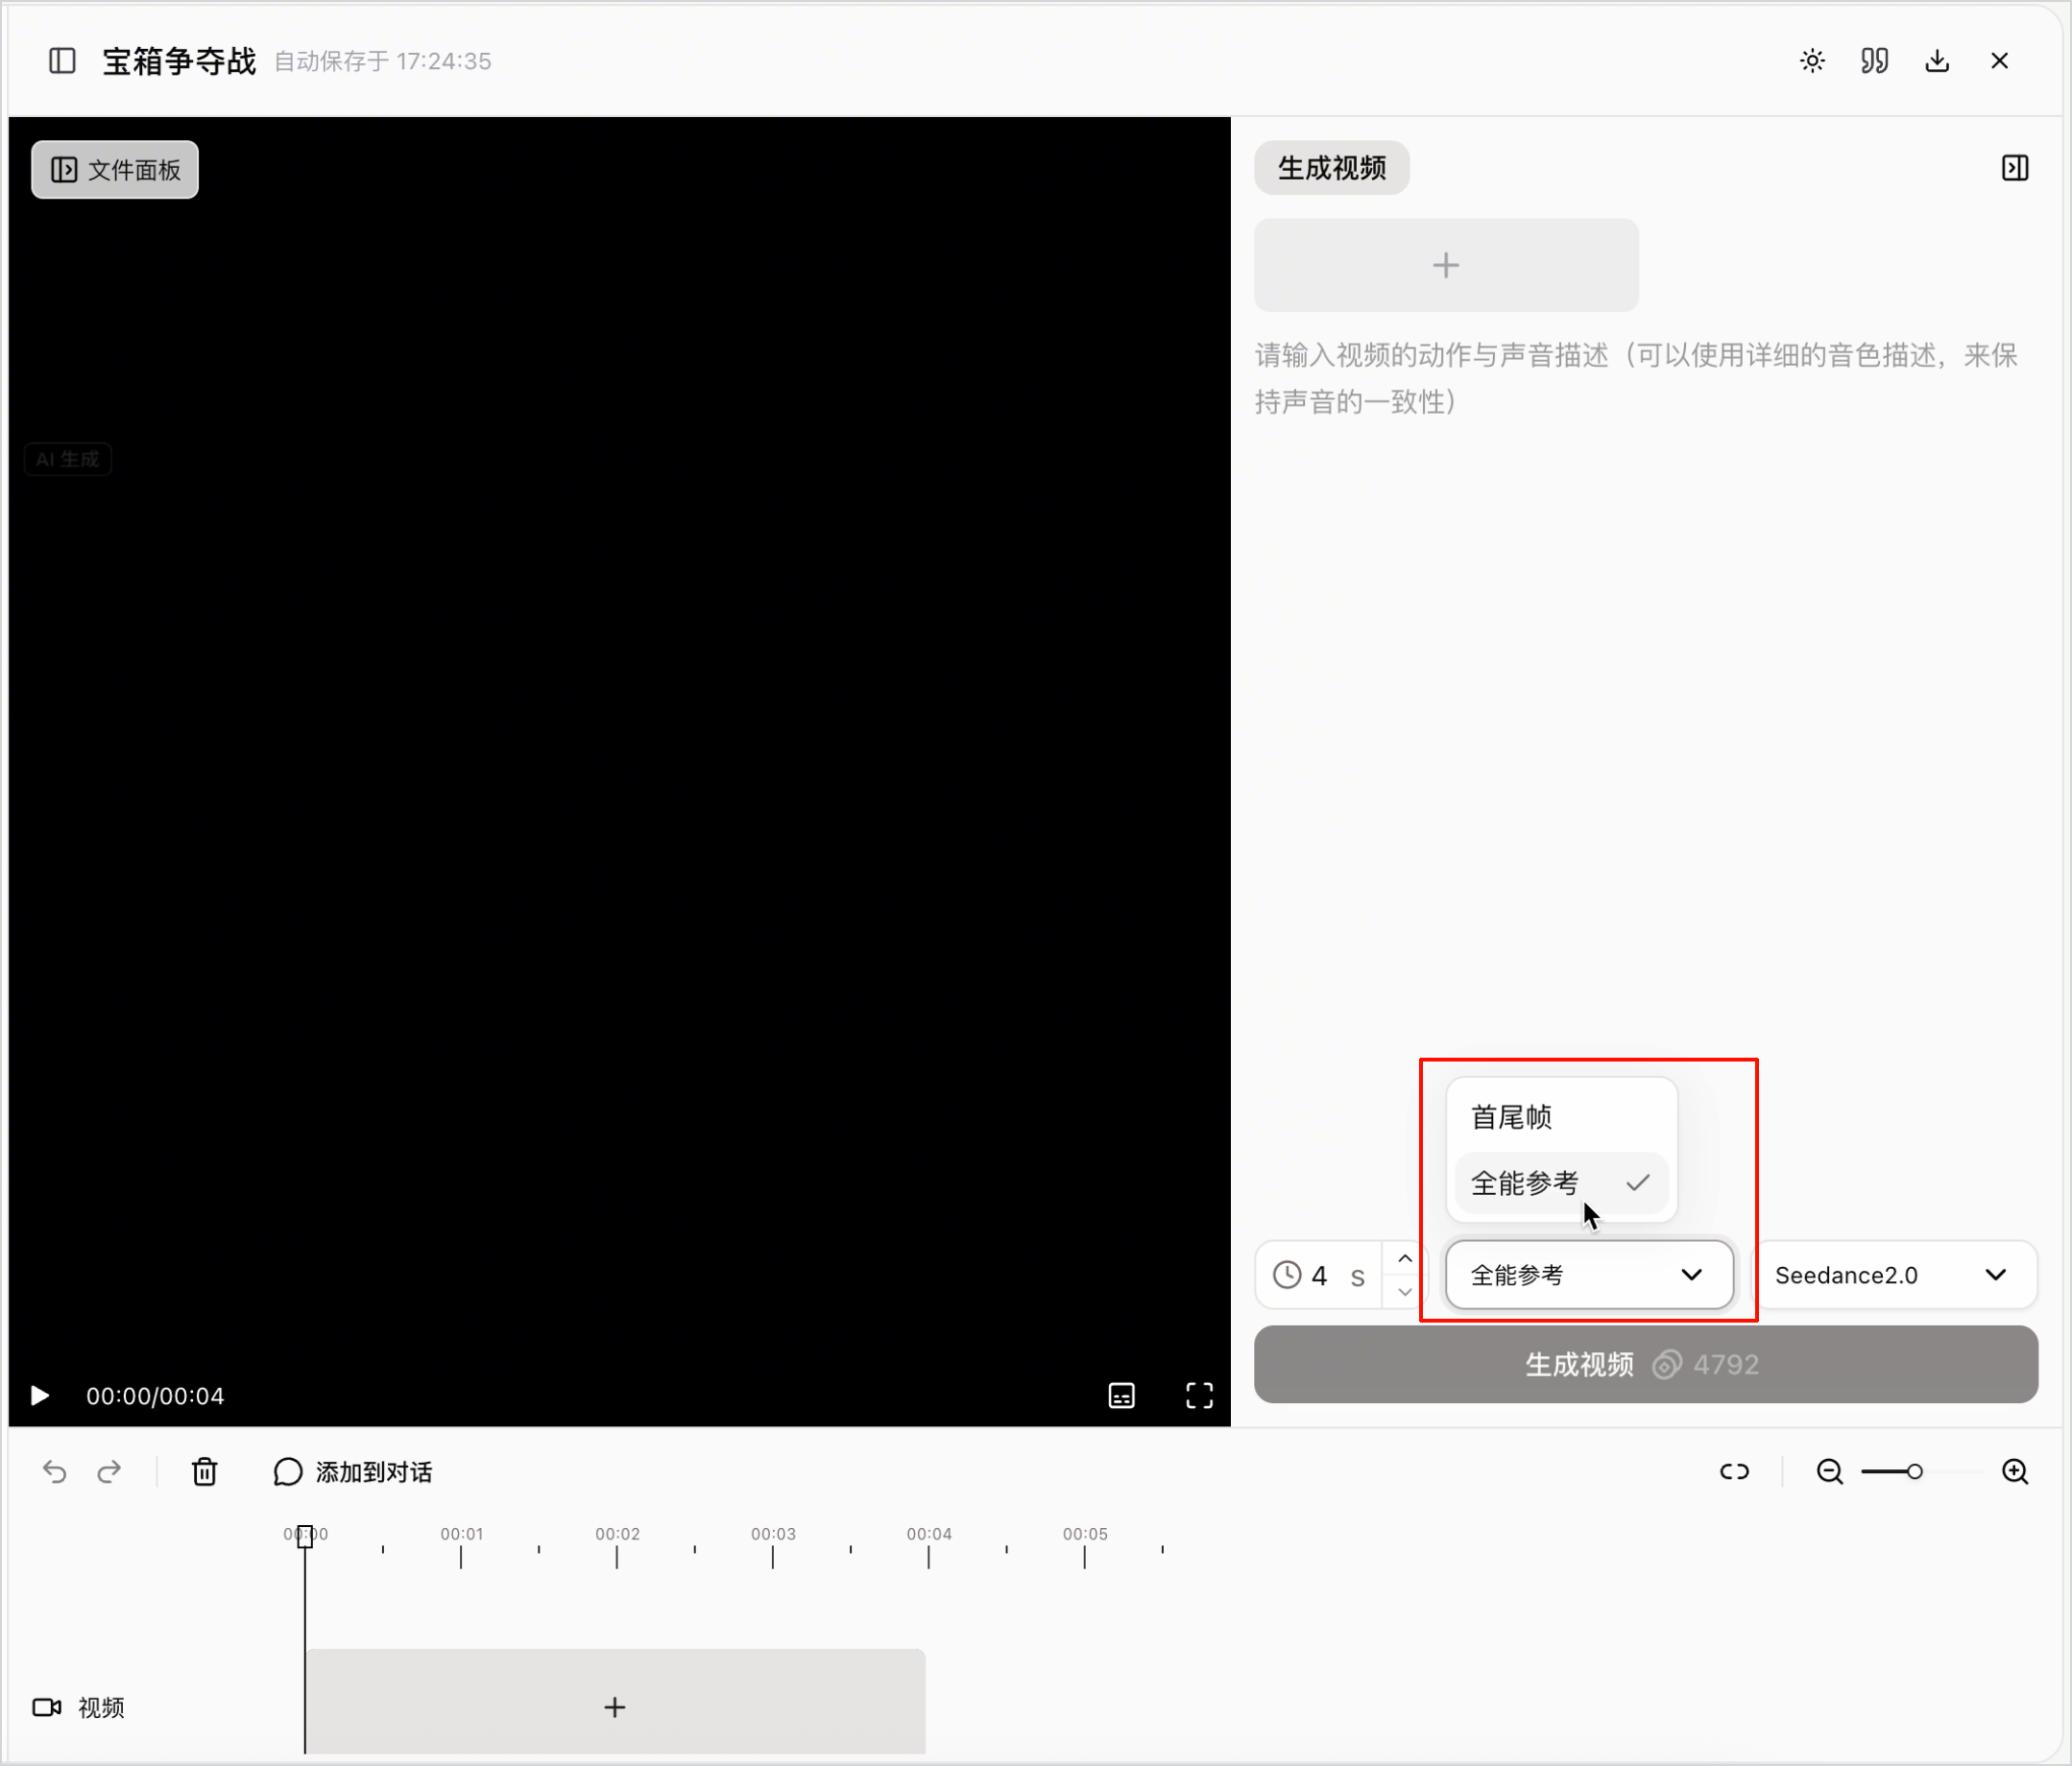
Task: Switch theme with the sun icon
Action: pyautogui.click(x=1812, y=61)
